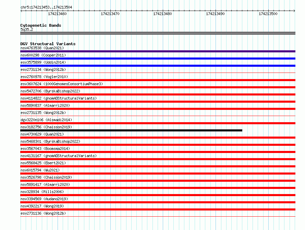Screen dimensions: 305x230
Task: Click the gray 5q35.2 cytogenetic band bar
Action: click(158, 33)
